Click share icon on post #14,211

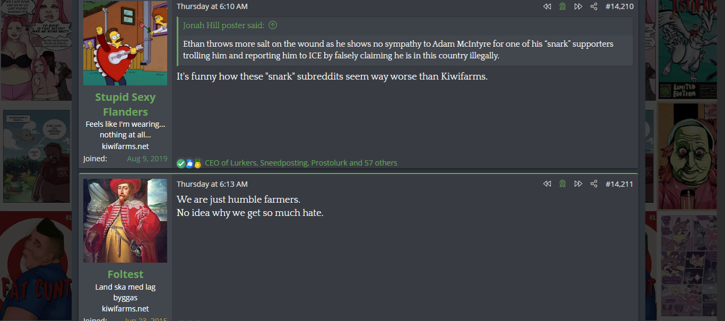coord(594,184)
